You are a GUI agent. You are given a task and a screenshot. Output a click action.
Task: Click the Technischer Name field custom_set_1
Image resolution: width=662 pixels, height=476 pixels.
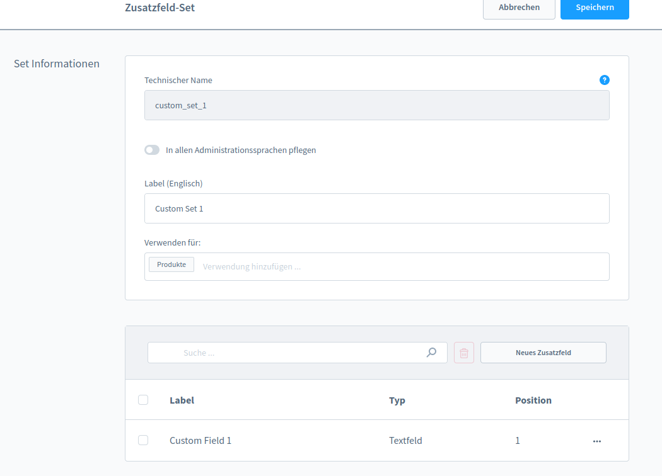point(376,105)
